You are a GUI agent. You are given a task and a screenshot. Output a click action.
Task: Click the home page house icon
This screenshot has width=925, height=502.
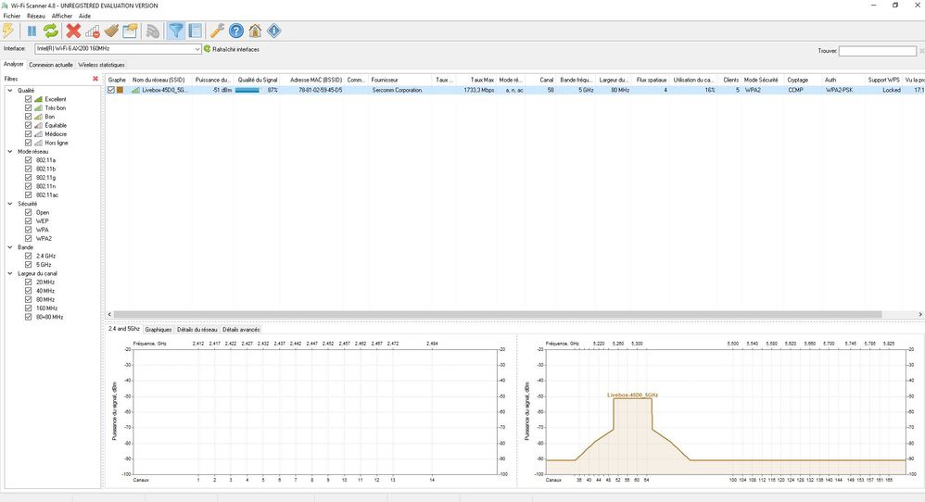click(255, 31)
